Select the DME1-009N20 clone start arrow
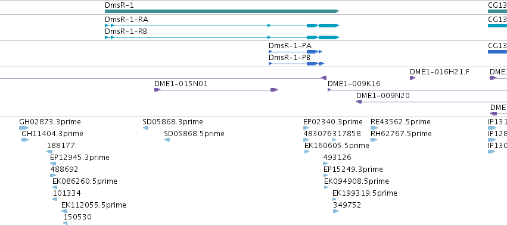This screenshot has width=507, height=226. [x=359, y=102]
